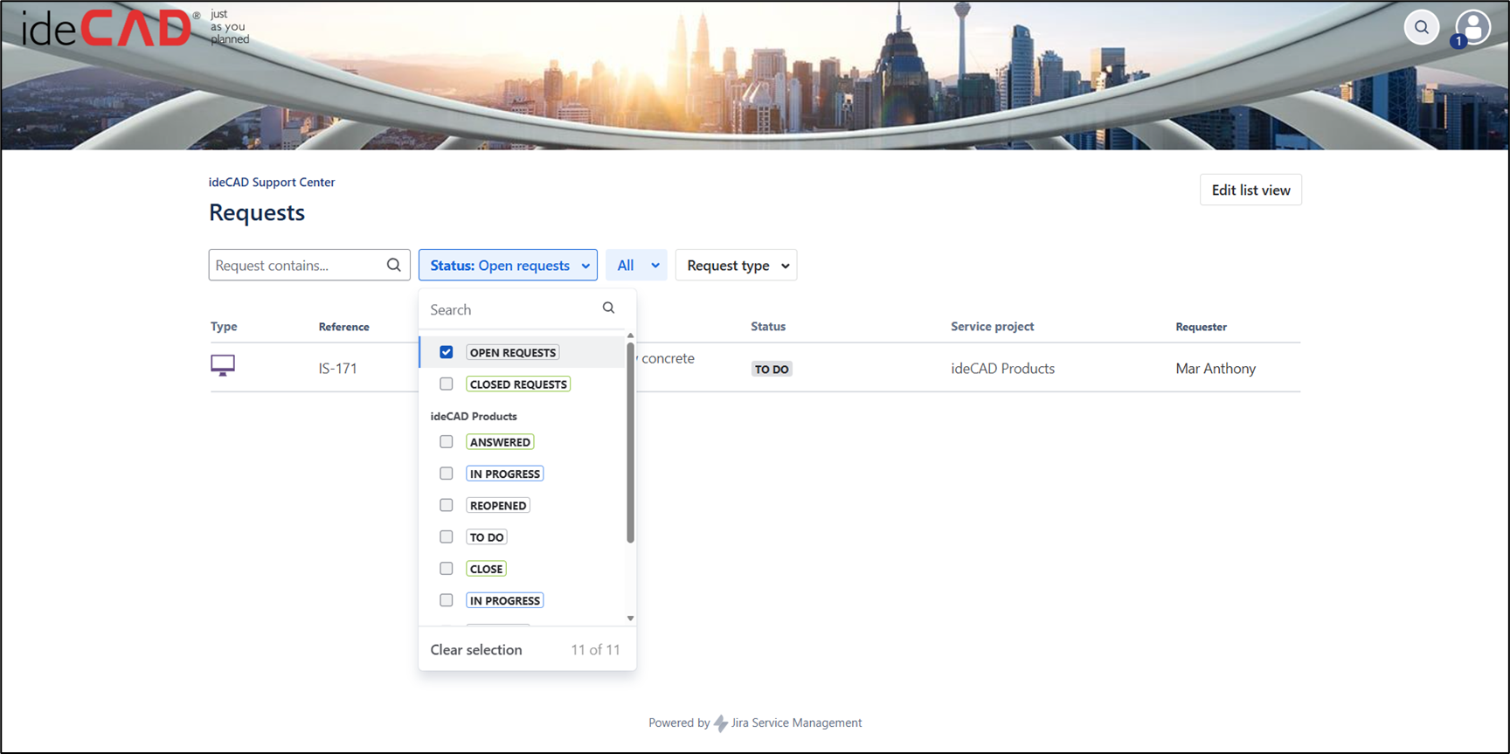Select the IN PROGRESS checkbox just below ANSWERED
This screenshot has height=754, width=1510.
pyautogui.click(x=447, y=474)
